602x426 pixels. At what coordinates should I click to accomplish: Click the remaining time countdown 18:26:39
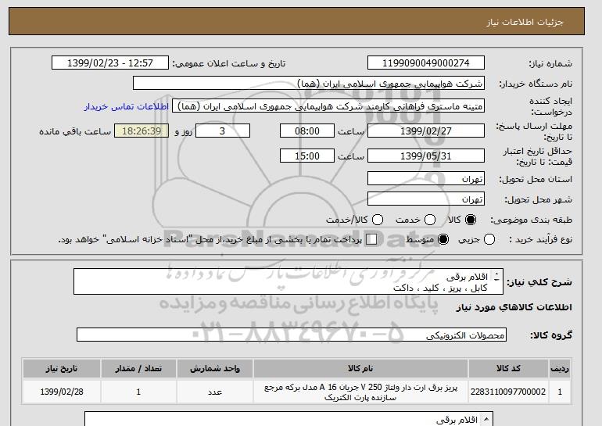[142, 131]
